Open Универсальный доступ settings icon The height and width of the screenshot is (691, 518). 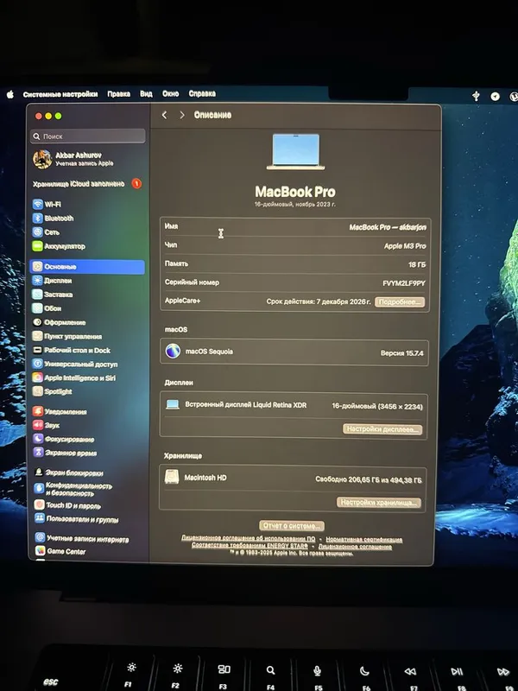(x=37, y=364)
